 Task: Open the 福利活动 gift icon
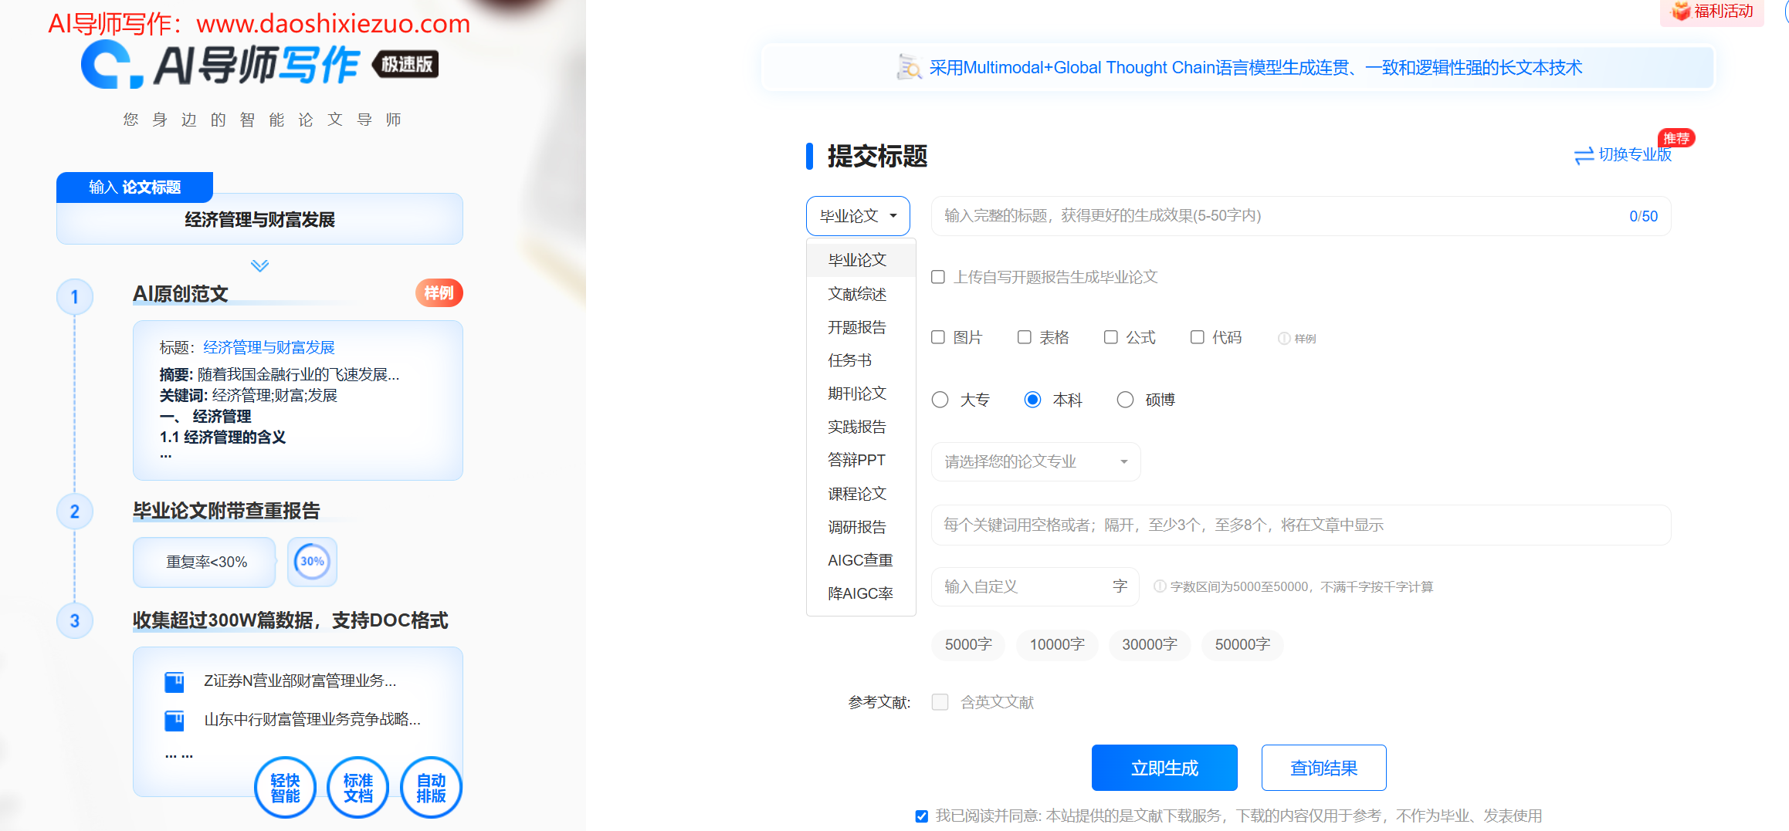[x=1680, y=11]
